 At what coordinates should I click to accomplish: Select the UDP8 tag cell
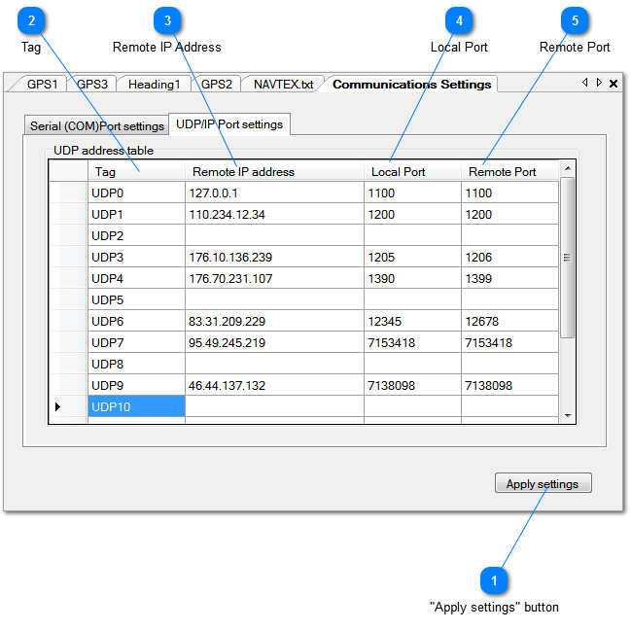[x=136, y=364]
